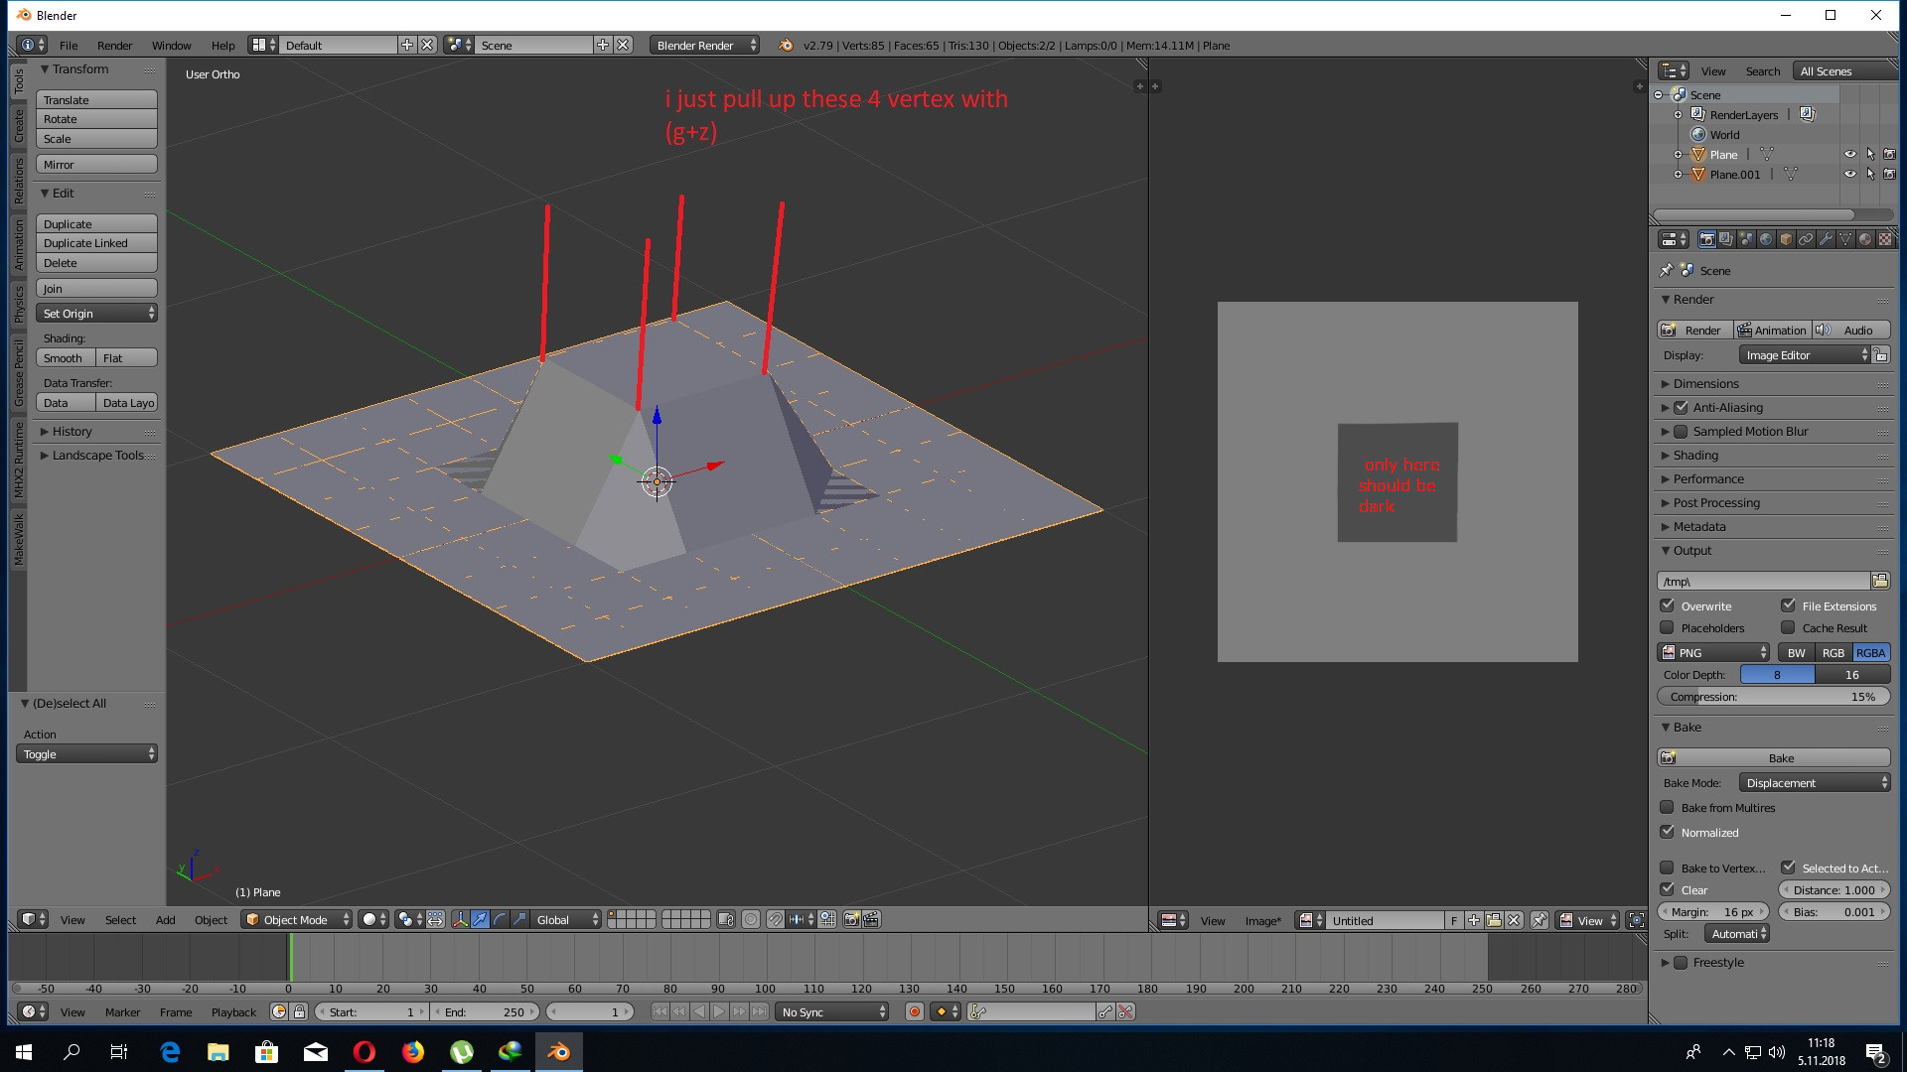Open the Render menu in top bar
The width and height of the screenshot is (1907, 1072).
(x=114, y=46)
